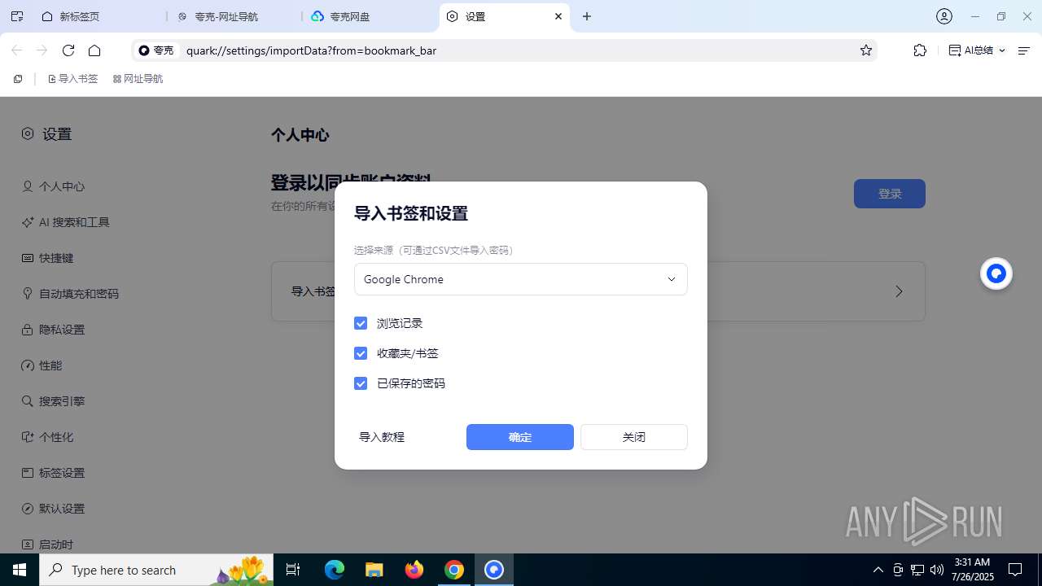Select 性能 in settings sidebar
Screen dimensions: 1042x586
(x=42, y=365)
